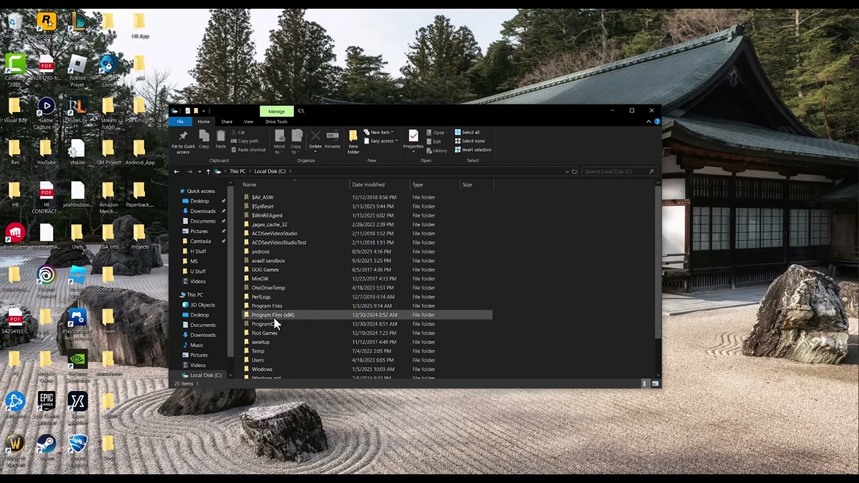Click Paste shortcut in ribbon

[249, 150]
